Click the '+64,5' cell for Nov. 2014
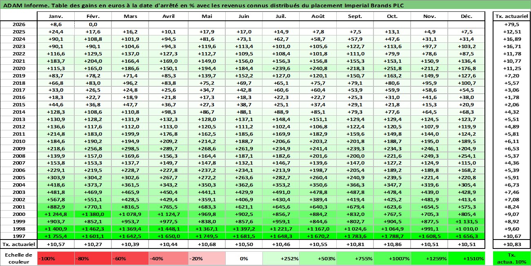Viewport: 531px width, 266px height. (429, 112)
